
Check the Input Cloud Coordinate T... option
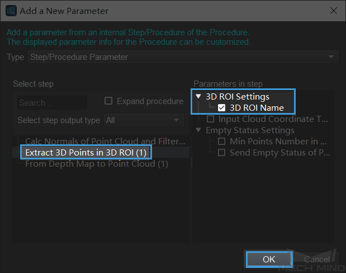[210, 119]
